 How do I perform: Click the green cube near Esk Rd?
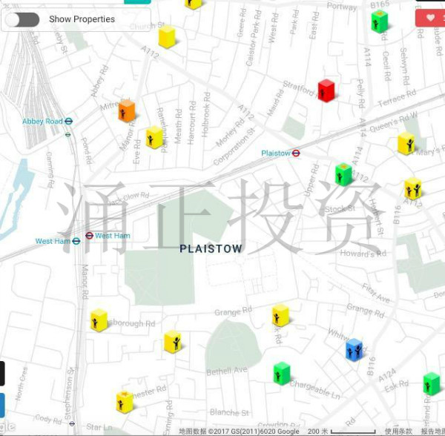(x=432, y=384)
